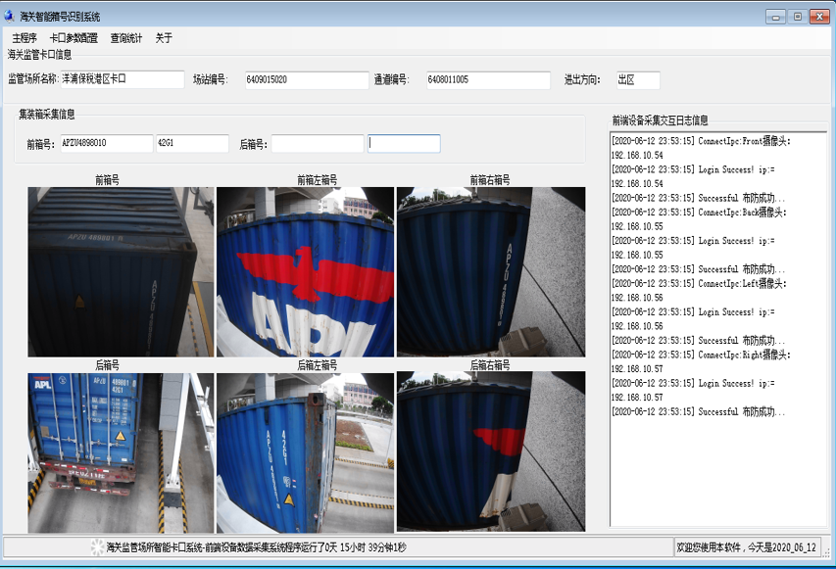
Task: Click the 场站编号 field with 6409015020
Action: tap(307, 80)
